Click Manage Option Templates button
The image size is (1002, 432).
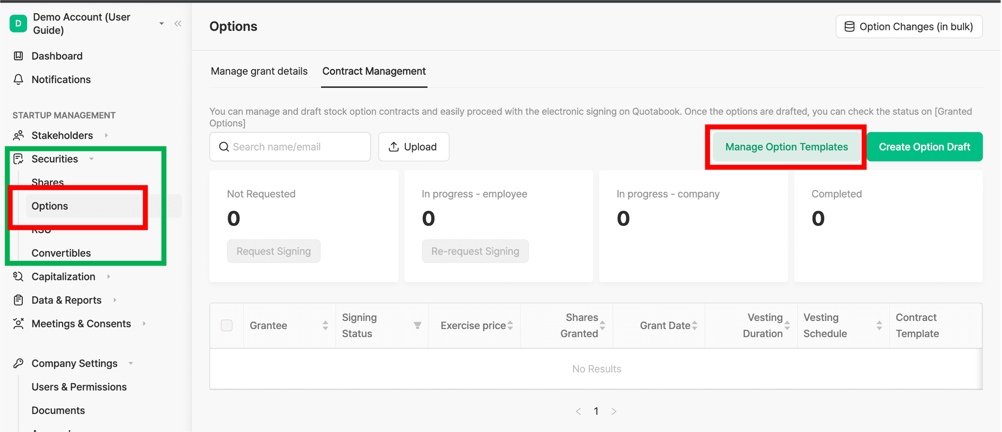click(786, 147)
